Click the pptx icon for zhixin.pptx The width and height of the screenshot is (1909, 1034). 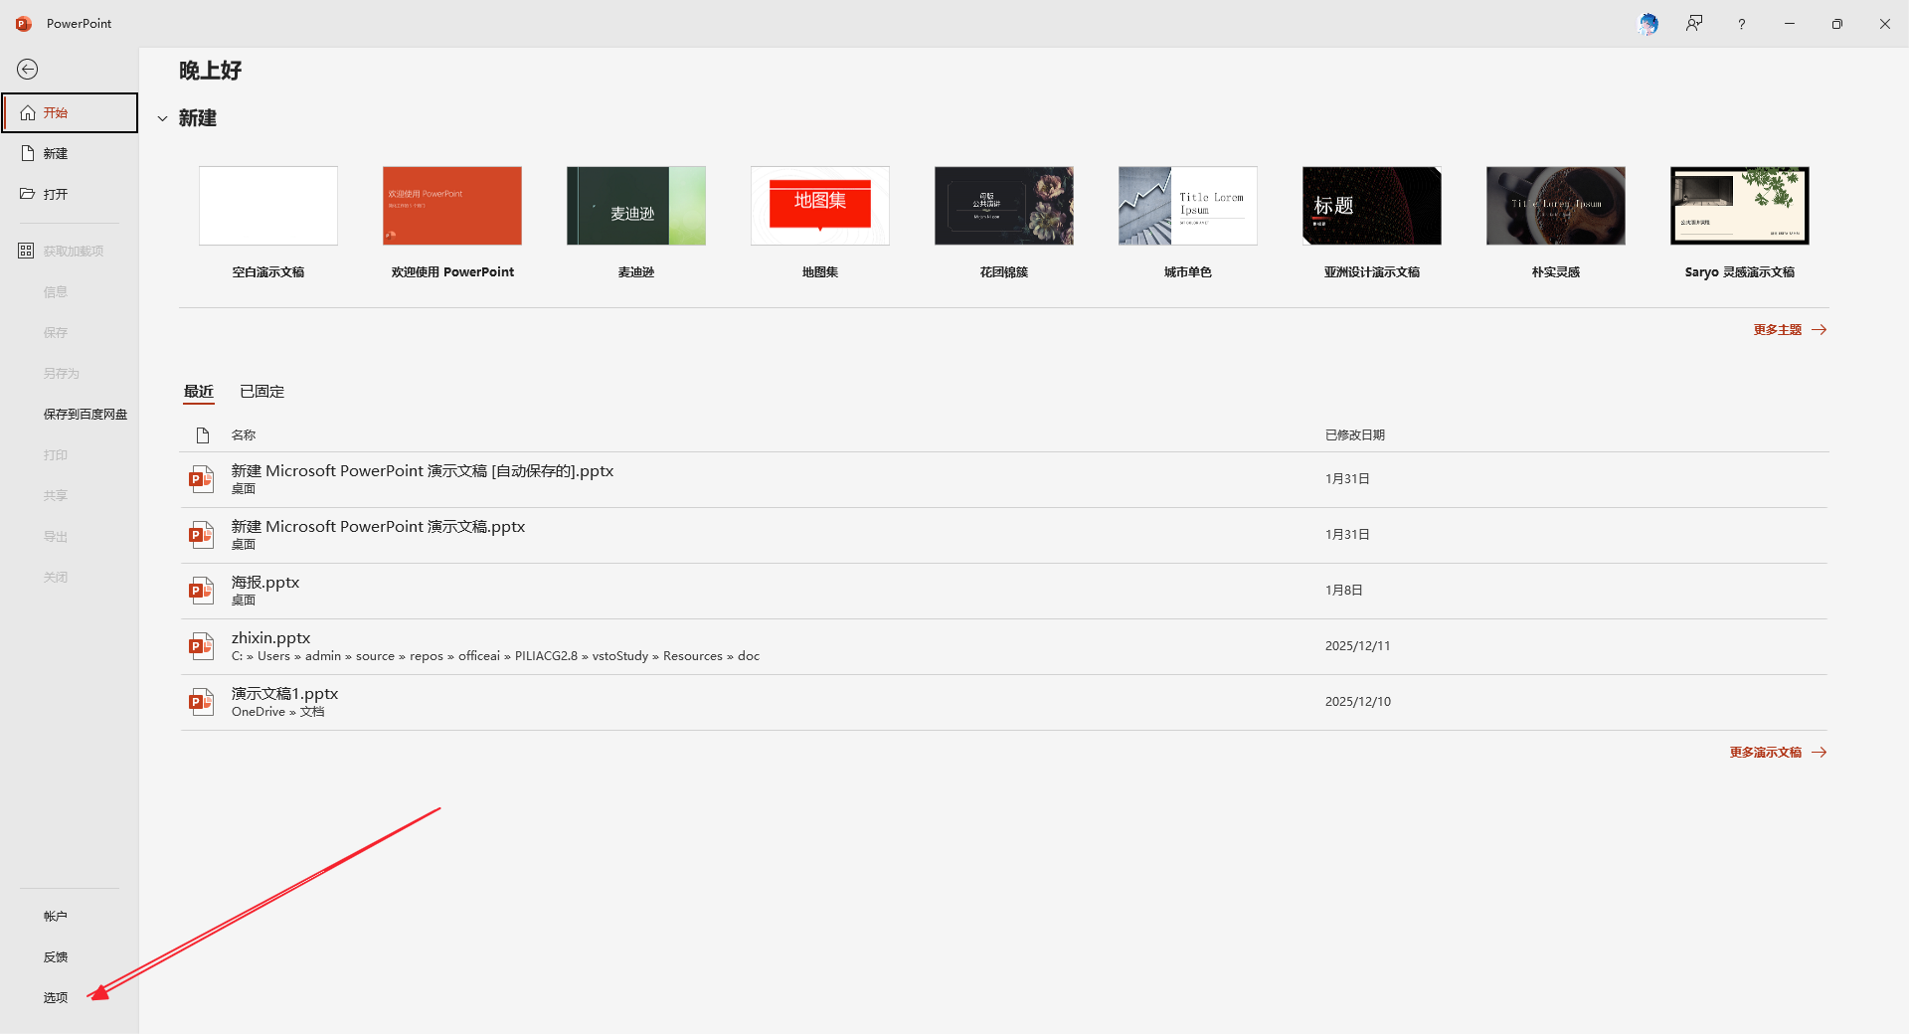tap(202, 646)
